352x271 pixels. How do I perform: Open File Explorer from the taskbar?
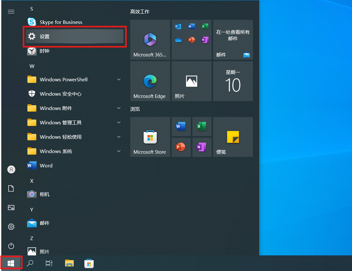tap(69, 263)
